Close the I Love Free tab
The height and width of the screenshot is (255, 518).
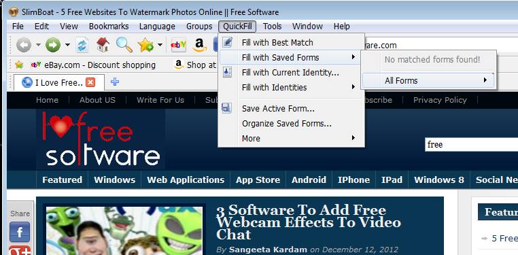pos(90,82)
